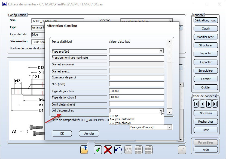Click the Type de jonction value field
226x159 pixels.
[136, 91]
